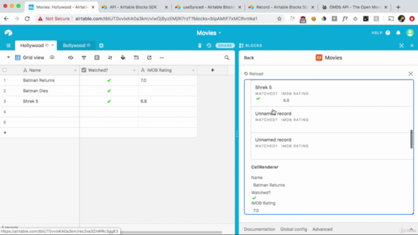Image resolution: width=418 pixels, height=235 pixels.
Task: Open the Global config link
Action: (293, 229)
